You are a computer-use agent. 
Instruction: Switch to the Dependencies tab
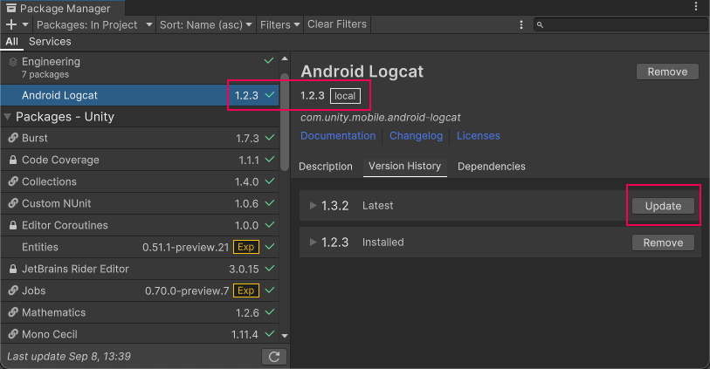pyautogui.click(x=491, y=166)
